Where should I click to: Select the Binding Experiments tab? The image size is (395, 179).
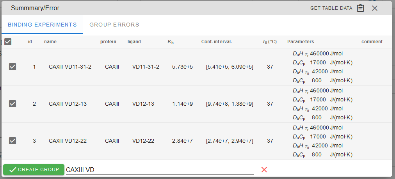click(42, 25)
